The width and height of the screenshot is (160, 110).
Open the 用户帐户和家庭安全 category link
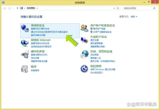tap(103, 26)
